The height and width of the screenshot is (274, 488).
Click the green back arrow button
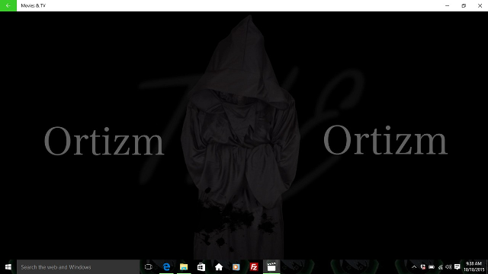tap(8, 5)
